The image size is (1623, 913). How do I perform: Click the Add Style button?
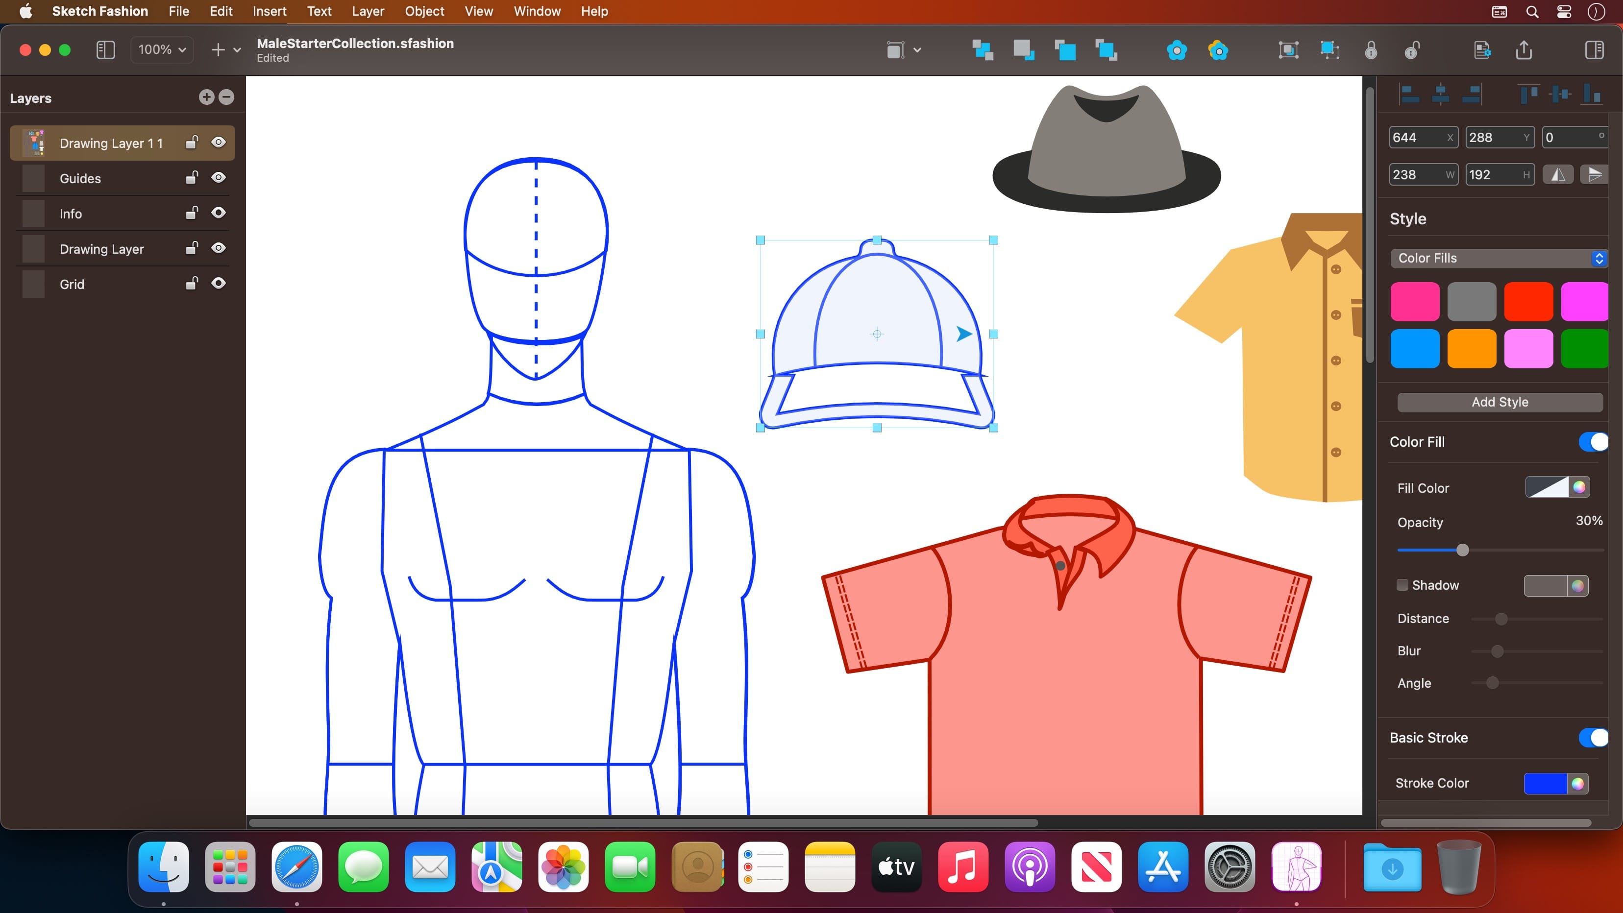click(1500, 402)
